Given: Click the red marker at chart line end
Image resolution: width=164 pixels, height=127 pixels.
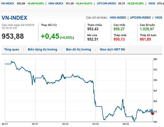Looking at the screenshot, I should click(x=152, y=113).
